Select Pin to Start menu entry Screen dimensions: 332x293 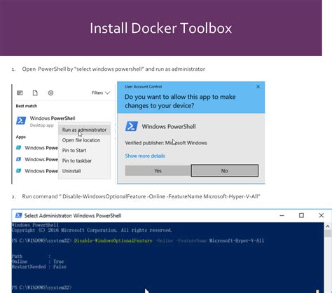(x=74, y=151)
